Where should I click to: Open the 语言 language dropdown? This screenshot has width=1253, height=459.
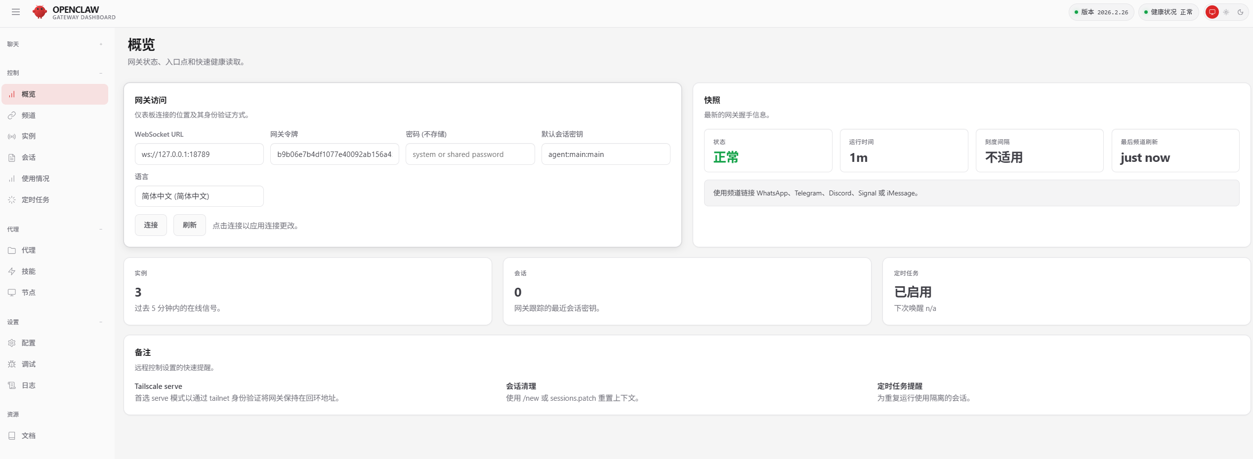pos(199,196)
